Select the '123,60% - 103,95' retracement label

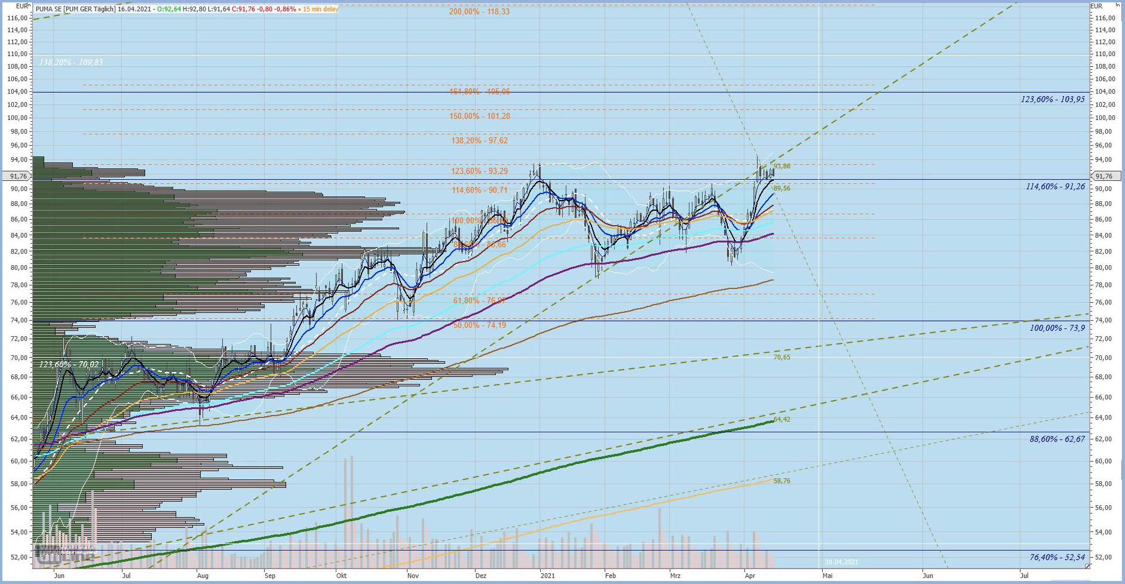point(1053,99)
